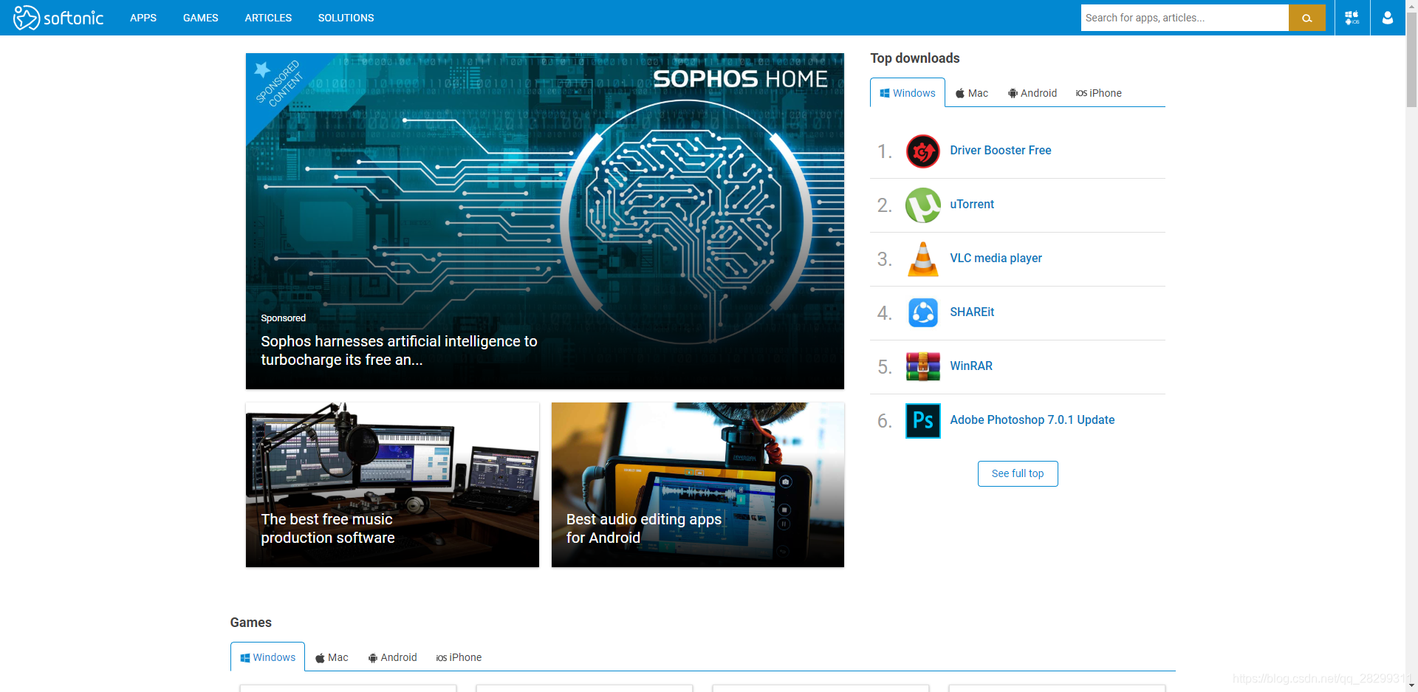Select iPhone tab in Games section

[459, 657]
